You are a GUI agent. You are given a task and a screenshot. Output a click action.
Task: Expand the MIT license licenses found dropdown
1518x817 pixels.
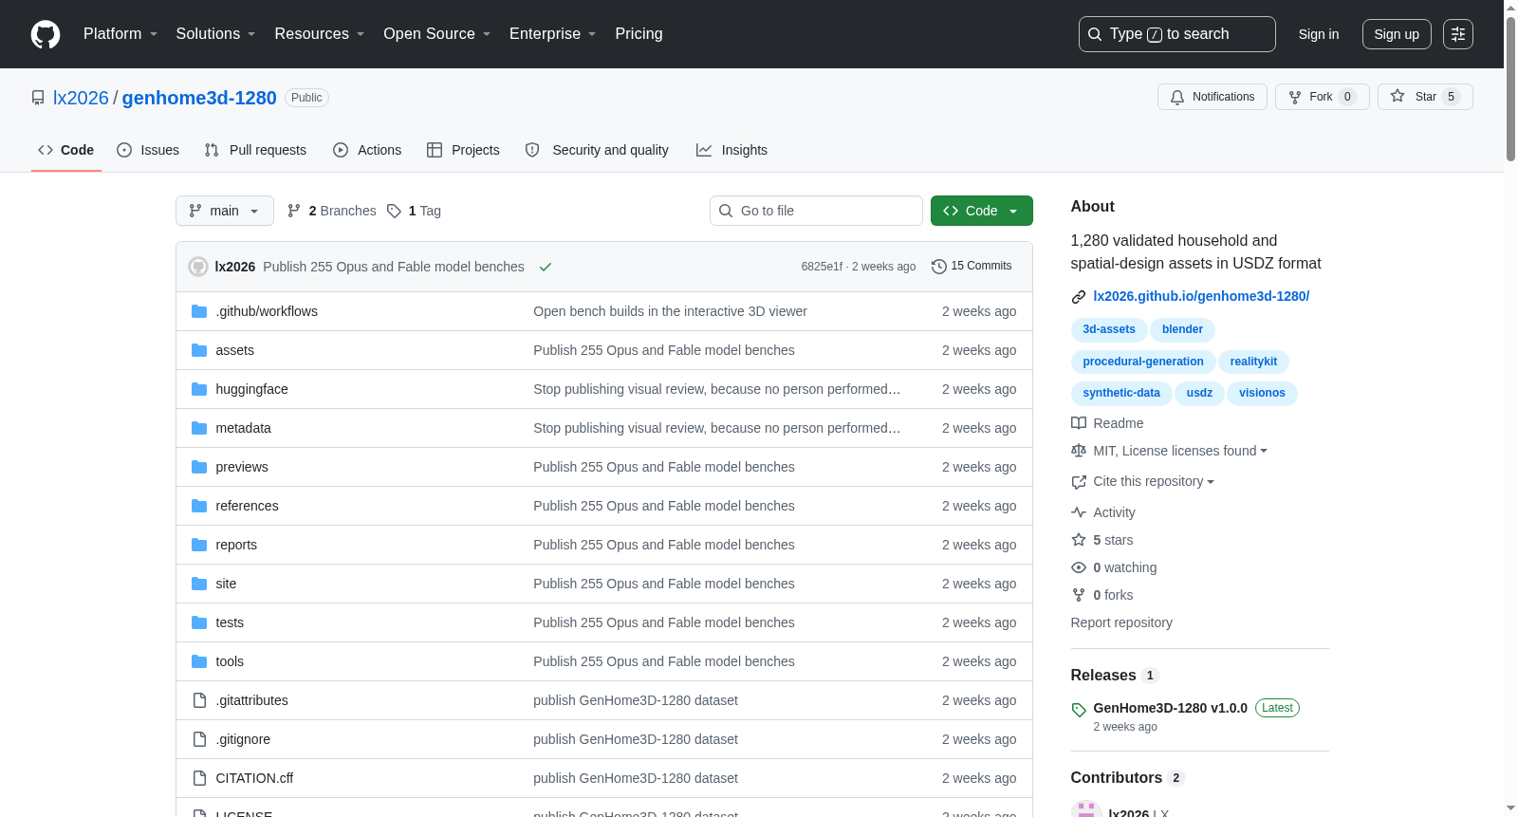(x=1180, y=451)
